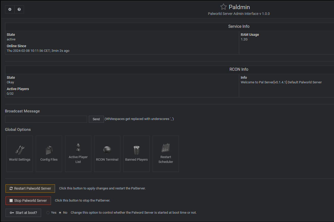The width and height of the screenshot is (334, 222).
Task: Click the star icon beside Paldmin
Action: (x=223, y=7)
